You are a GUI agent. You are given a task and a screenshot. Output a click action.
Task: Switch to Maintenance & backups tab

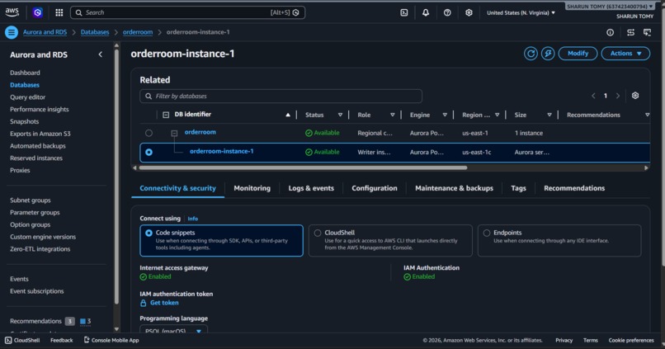pos(455,188)
